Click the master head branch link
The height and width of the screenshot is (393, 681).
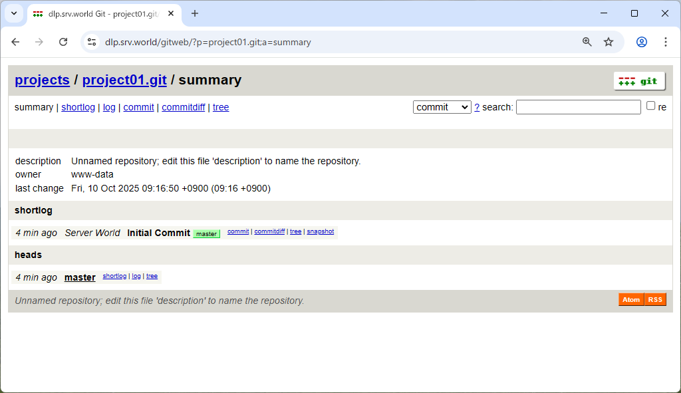point(80,277)
